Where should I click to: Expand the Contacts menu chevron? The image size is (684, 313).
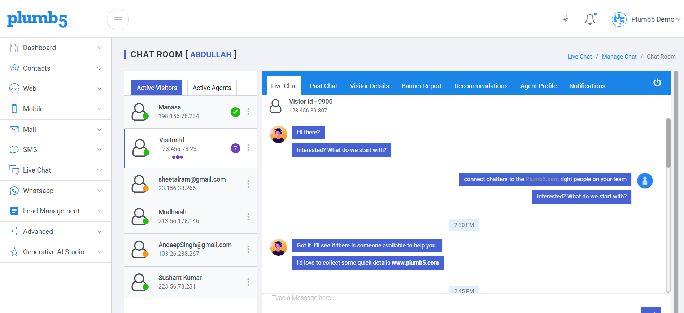point(100,68)
